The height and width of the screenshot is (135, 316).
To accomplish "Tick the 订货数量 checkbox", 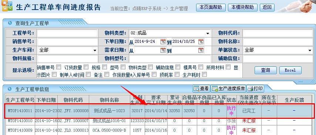I will click(86, 67).
